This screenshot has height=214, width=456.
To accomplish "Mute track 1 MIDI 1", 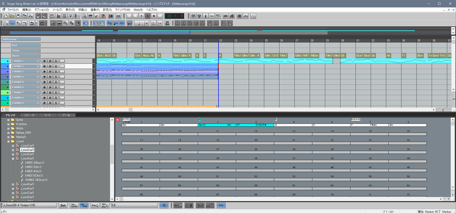I will pyautogui.click(x=50, y=61).
